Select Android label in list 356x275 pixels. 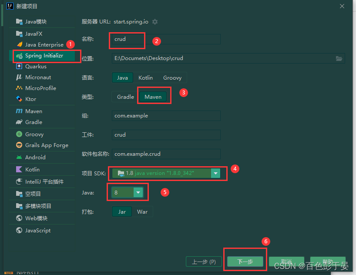(x=35, y=158)
